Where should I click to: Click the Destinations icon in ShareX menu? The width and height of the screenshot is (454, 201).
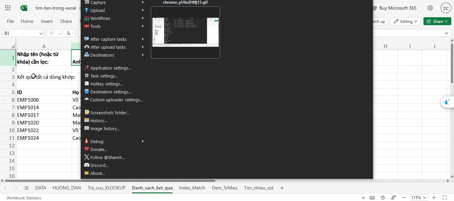click(87, 55)
